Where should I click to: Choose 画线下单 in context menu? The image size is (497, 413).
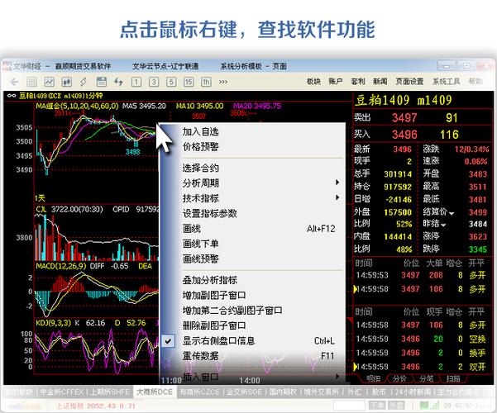coord(201,244)
